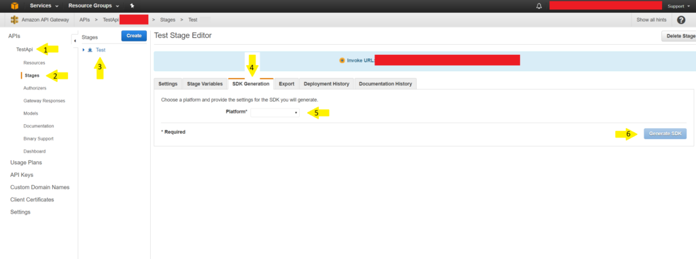The width and height of the screenshot is (696, 259).
Task: Open the notifications bell icon
Action: tap(539, 6)
